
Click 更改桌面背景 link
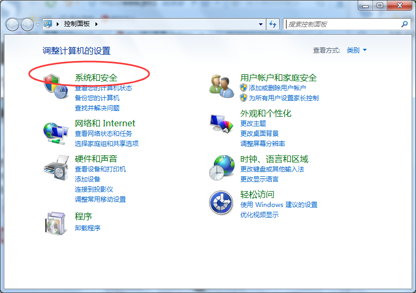pyautogui.click(x=259, y=134)
